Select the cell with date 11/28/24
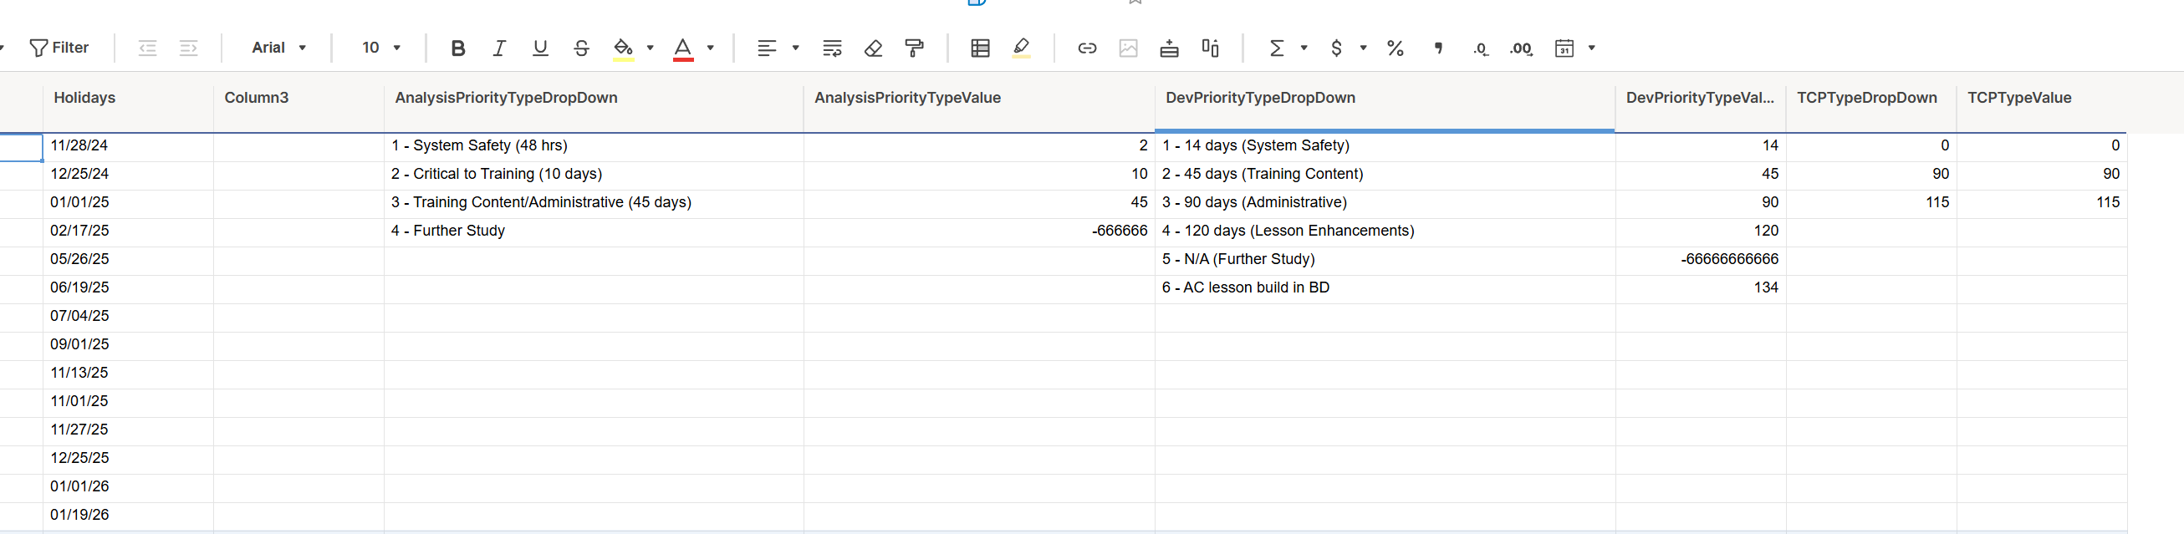Viewport: 2184px width, 534px height. [x=128, y=145]
